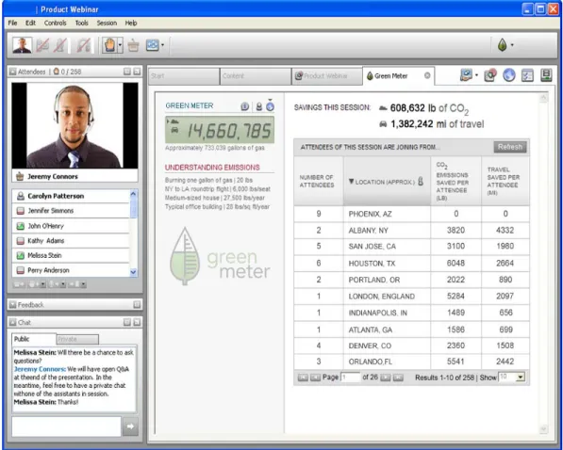Switch to the Content tab
Screen dimensions: 563x450
(256, 76)
